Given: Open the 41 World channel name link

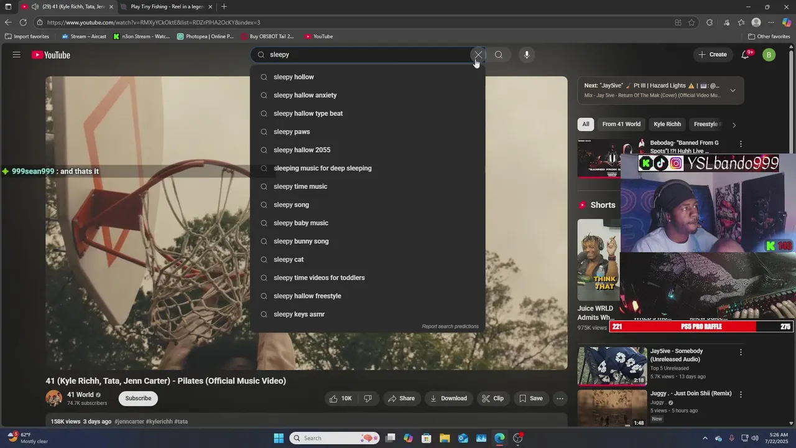Looking at the screenshot, I should tap(80, 394).
